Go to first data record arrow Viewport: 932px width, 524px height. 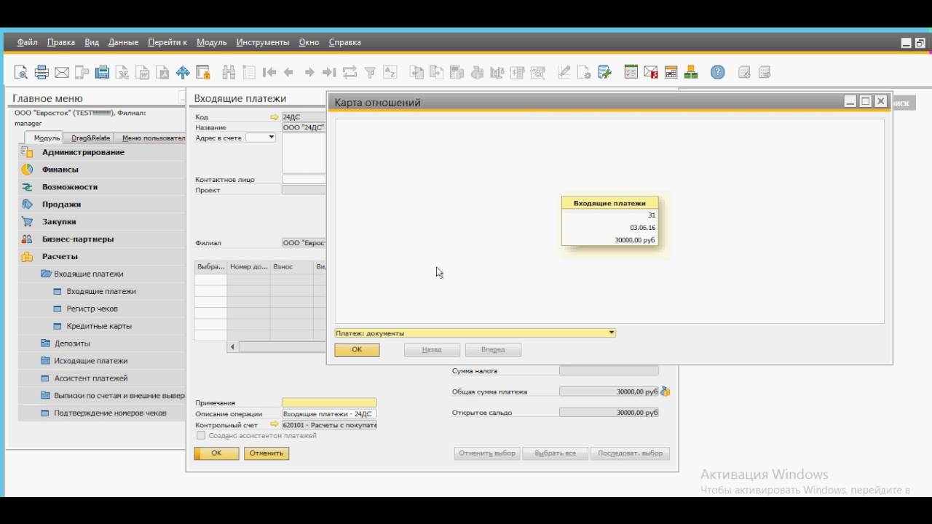269,72
